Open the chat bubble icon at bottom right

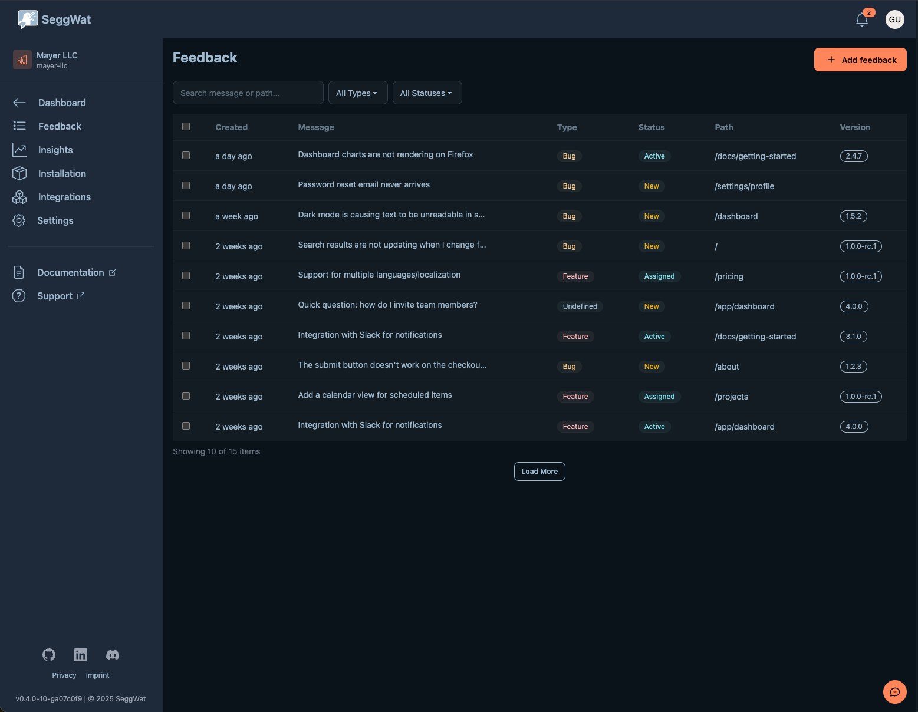(894, 692)
